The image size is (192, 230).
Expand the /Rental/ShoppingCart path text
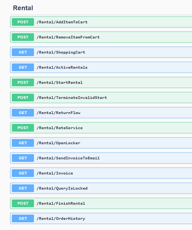pos(61,52)
